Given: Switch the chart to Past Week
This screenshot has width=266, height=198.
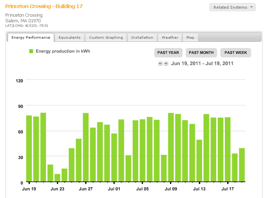Looking at the screenshot, I should 236,53.
